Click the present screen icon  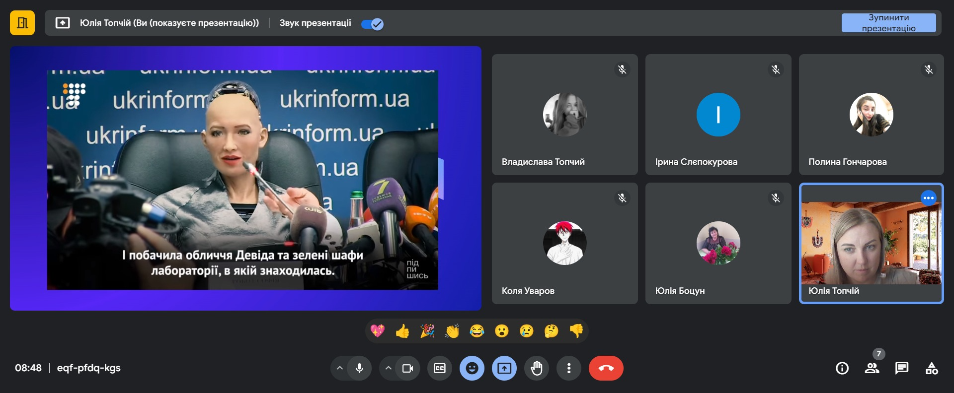pyautogui.click(x=504, y=368)
